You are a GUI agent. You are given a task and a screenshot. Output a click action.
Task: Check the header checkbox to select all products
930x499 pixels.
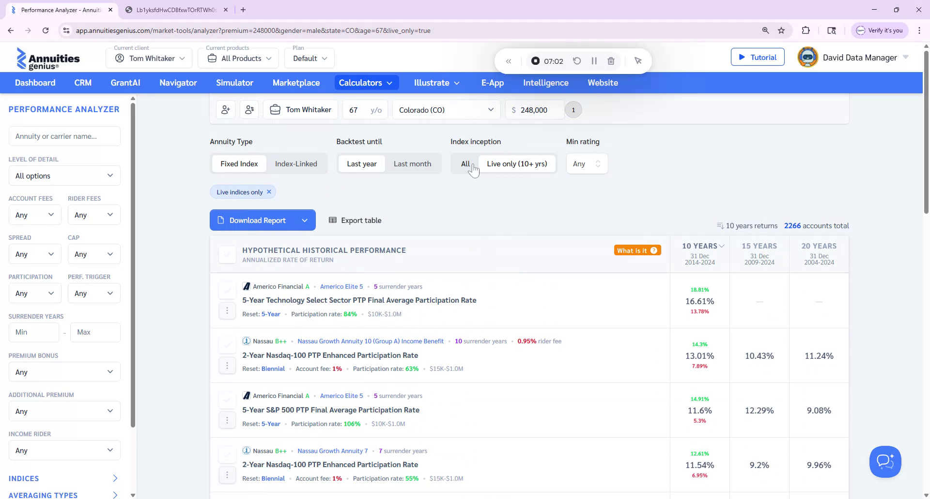pyautogui.click(x=227, y=254)
